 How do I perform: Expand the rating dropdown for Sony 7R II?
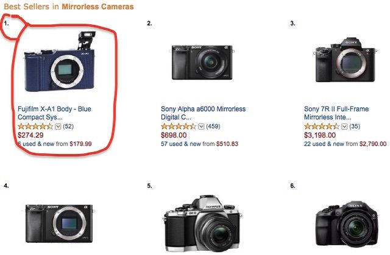[344, 127]
